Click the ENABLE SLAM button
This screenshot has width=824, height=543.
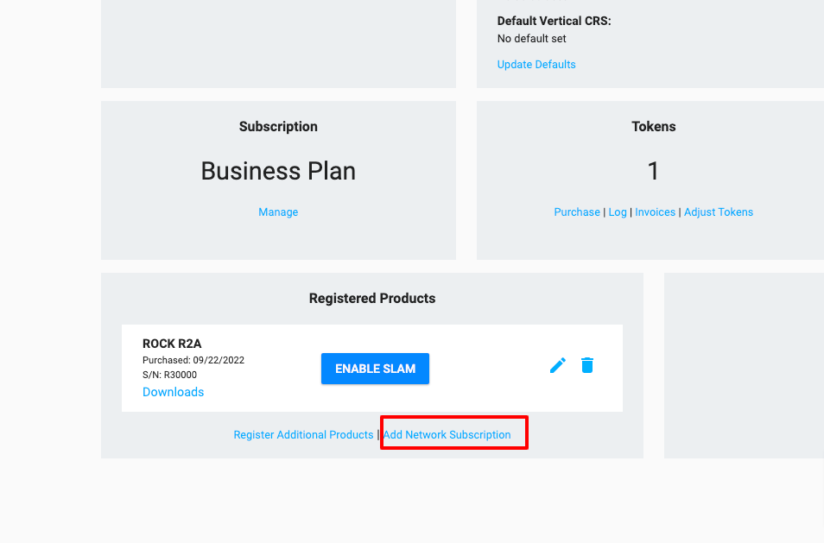tap(375, 369)
